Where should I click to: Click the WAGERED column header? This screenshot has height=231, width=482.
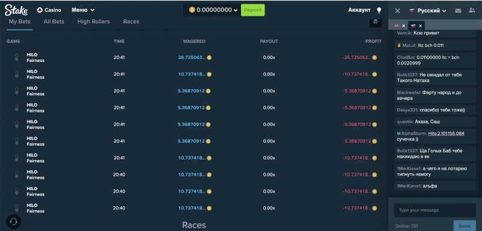click(x=194, y=41)
